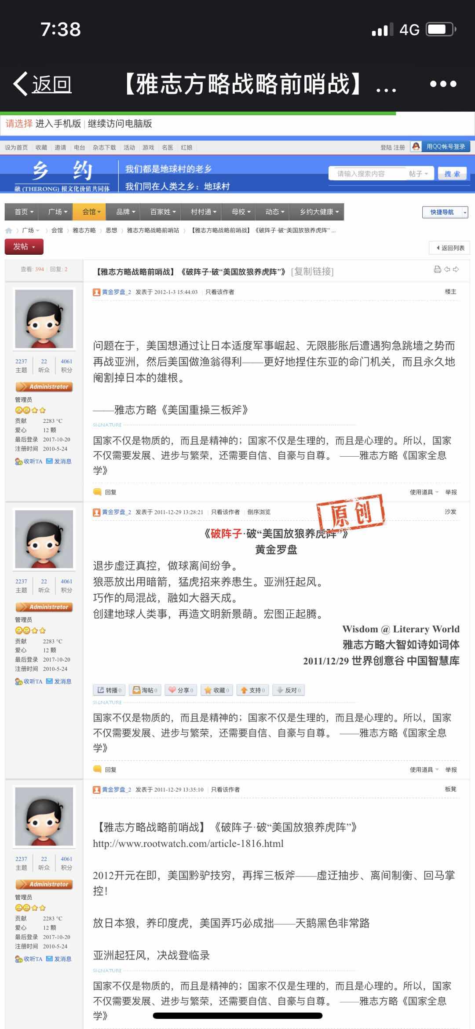Tap the back arrow 返回
Viewport: 475px width, 1029px height.
point(43,84)
